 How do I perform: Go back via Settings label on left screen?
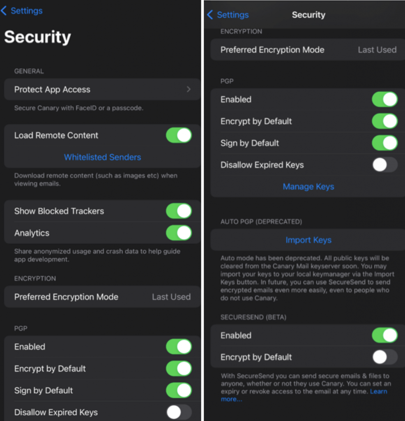(27, 11)
